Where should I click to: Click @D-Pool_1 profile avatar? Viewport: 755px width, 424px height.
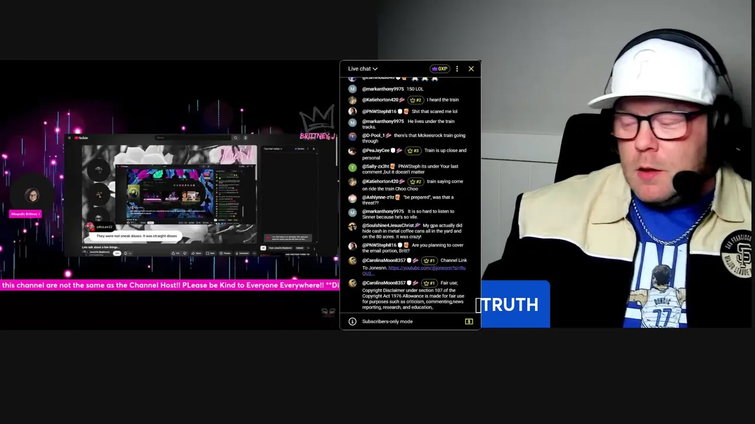[352, 136]
